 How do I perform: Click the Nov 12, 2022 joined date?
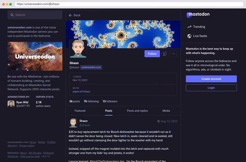(80, 80)
